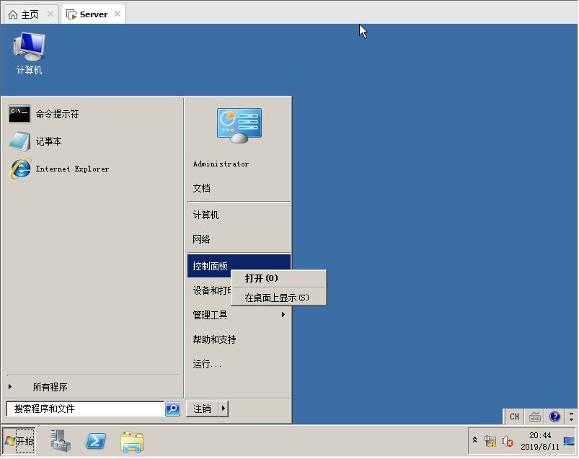Expand the 管理工具 submenu arrow
579x459 pixels.
click(283, 315)
